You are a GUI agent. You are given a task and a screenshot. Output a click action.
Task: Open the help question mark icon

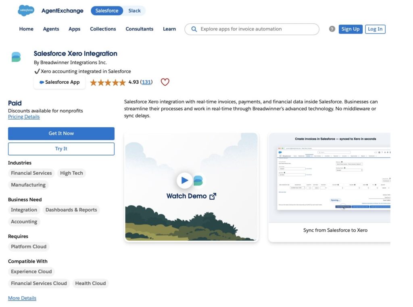(332, 29)
